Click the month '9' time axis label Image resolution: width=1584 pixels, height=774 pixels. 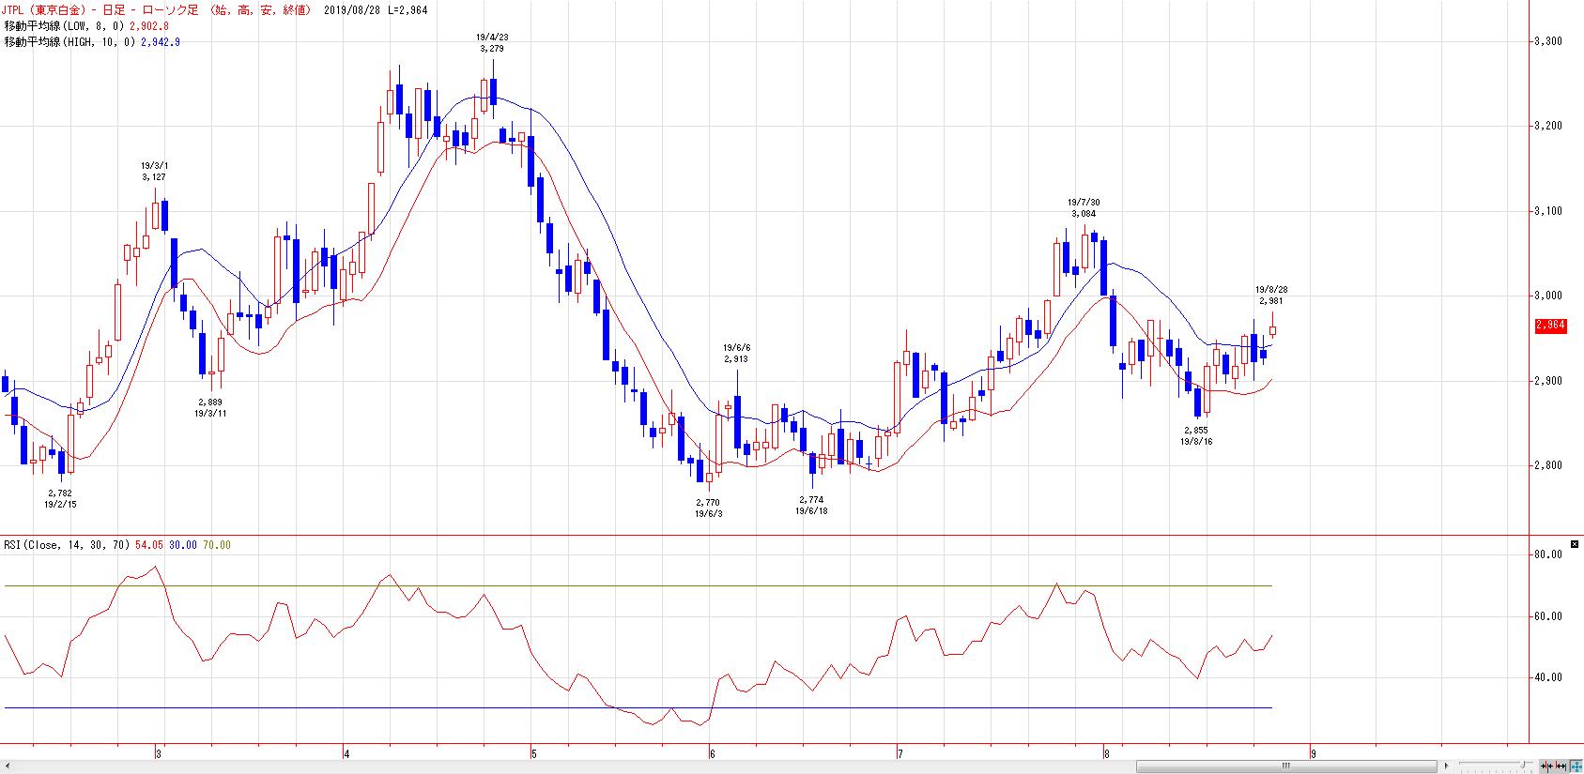point(1314,753)
